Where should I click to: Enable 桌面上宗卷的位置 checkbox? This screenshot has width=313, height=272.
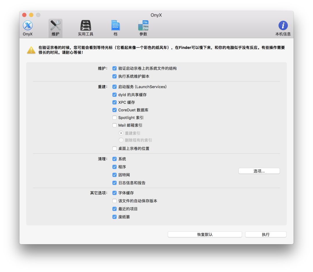click(x=114, y=149)
